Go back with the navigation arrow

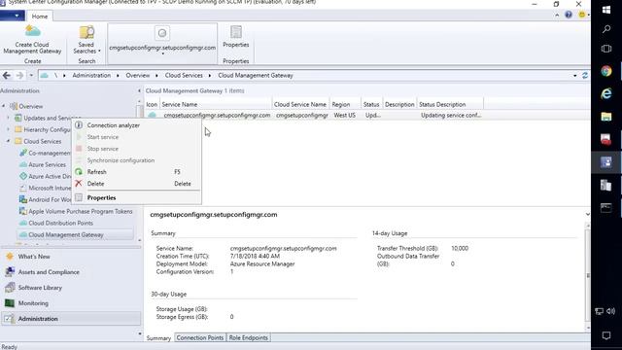coord(7,75)
